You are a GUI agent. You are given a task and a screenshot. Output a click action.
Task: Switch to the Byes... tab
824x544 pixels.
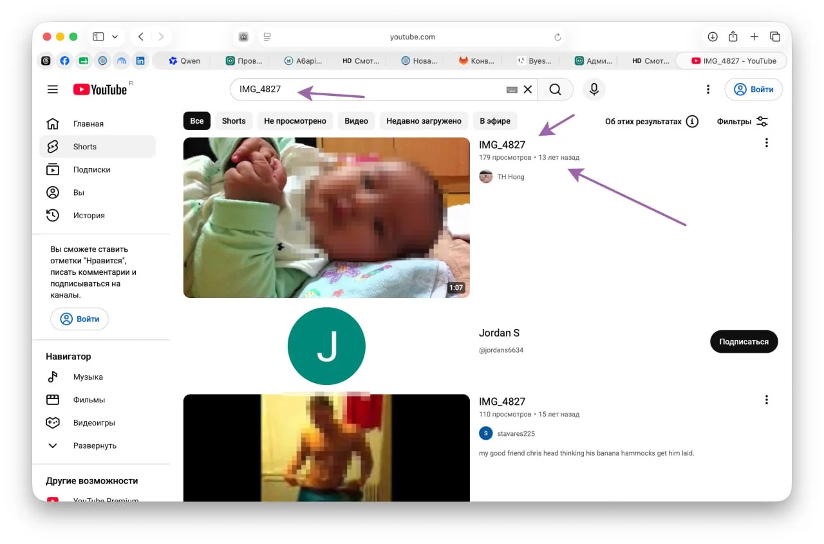(534, 61)
